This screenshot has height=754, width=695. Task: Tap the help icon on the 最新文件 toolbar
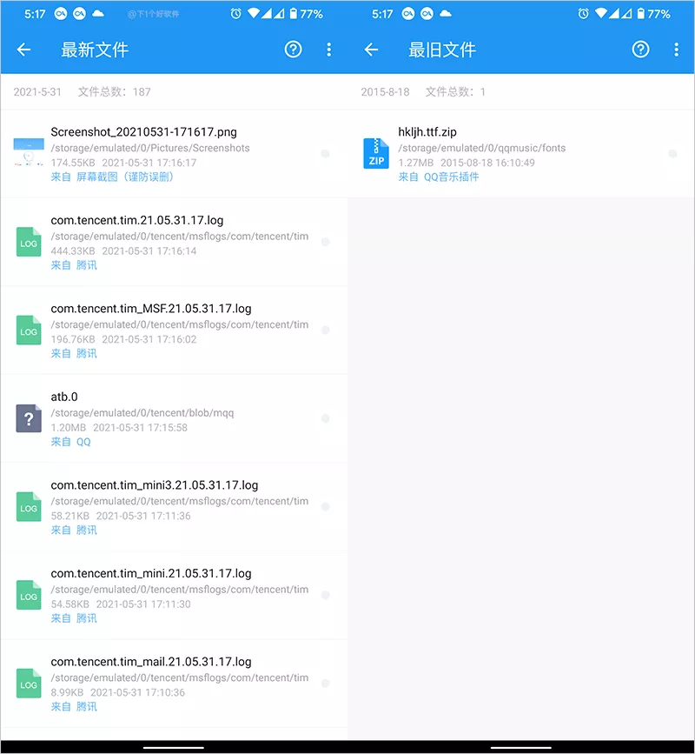coord(293,50)
